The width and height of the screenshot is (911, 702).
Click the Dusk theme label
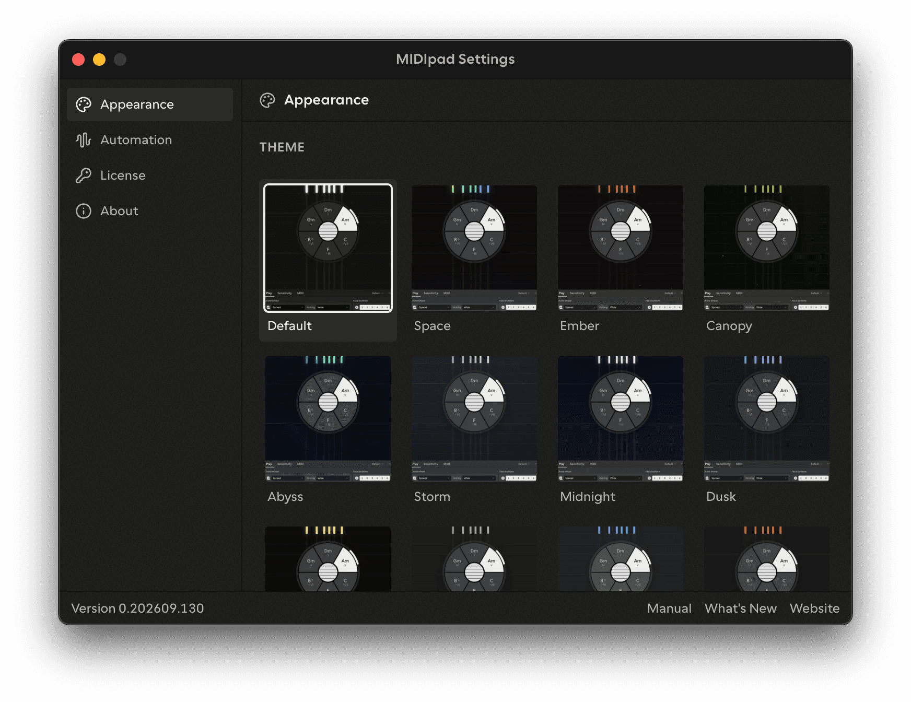click(721, 497)
